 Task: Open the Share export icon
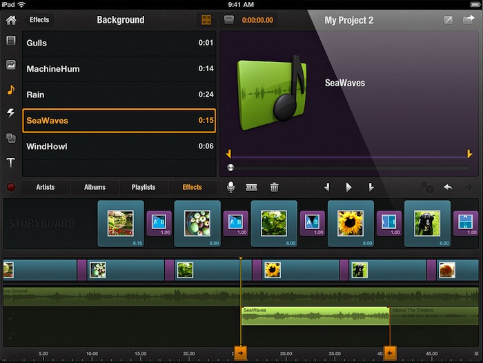coord(469,20)
